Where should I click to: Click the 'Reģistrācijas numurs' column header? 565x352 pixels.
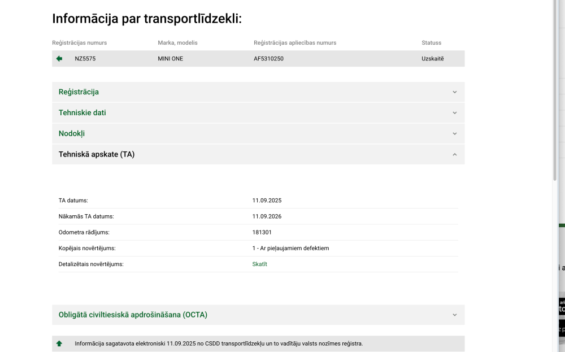click(79, 43)
